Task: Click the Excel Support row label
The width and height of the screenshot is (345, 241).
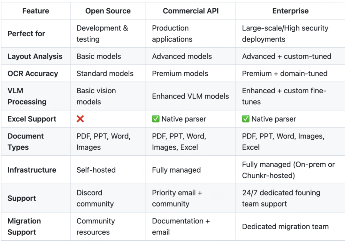Action: click(32, 119)
